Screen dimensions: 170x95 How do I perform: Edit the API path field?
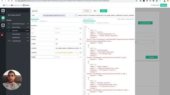click(x=106, y=15)
